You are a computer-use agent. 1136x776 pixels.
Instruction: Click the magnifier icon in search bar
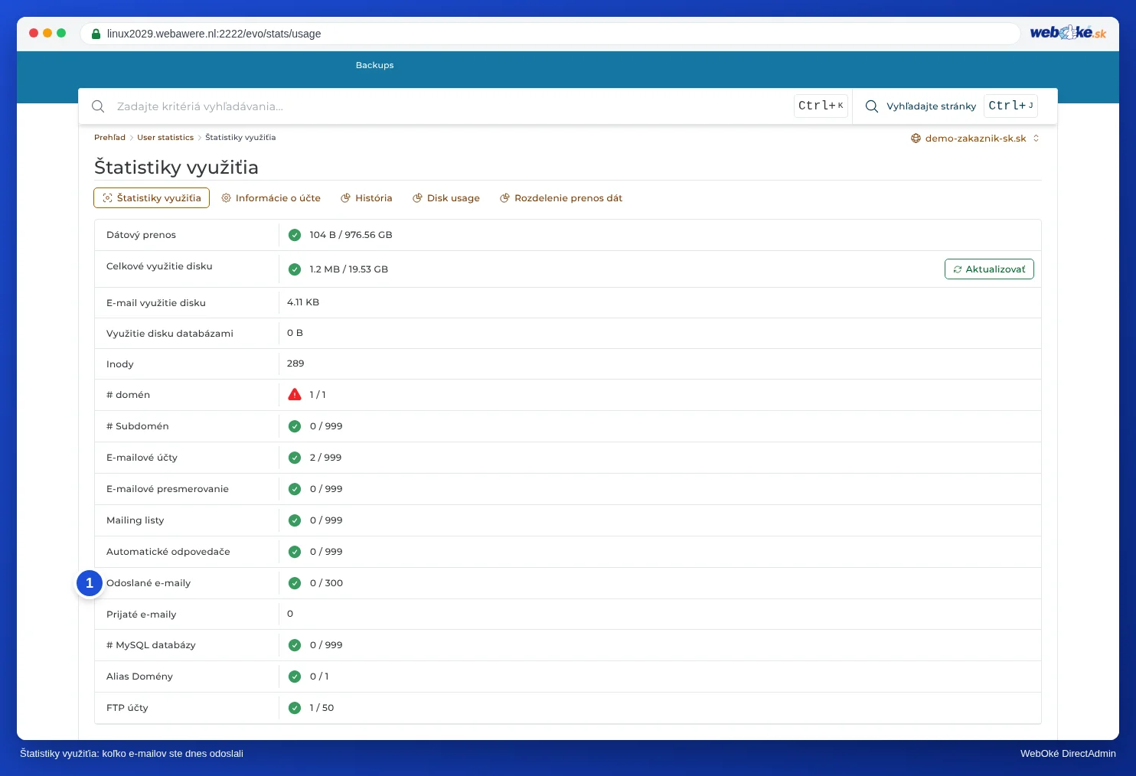pos(98,106)
